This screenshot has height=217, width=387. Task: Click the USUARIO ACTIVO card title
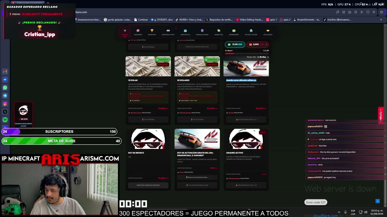tap(235, 153)
